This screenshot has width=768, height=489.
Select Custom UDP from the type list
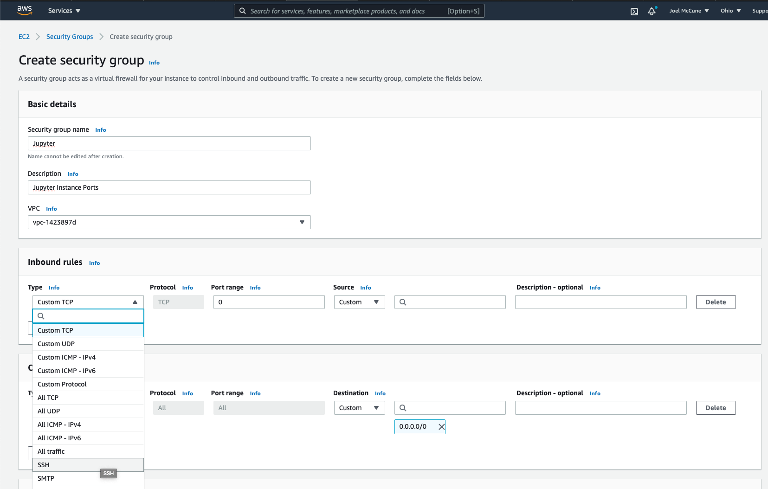click(x=88, y=344)
